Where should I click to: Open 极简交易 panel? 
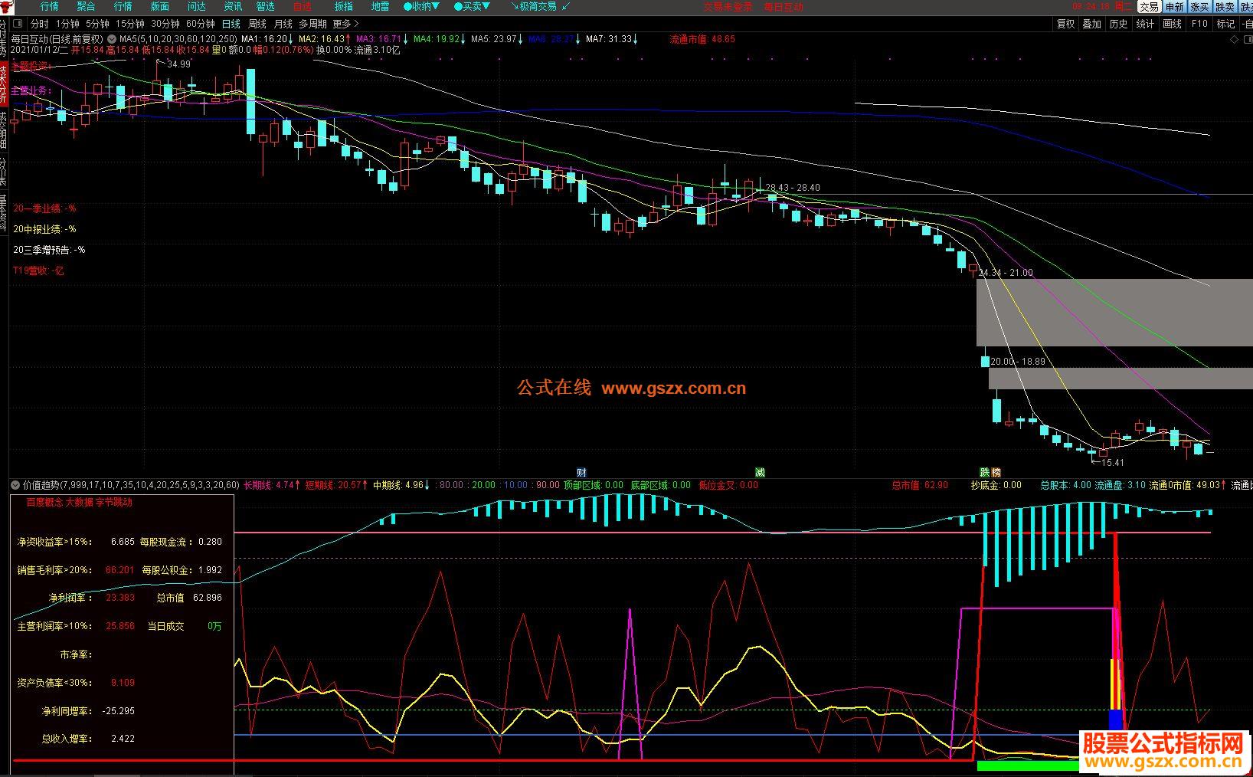541,6
